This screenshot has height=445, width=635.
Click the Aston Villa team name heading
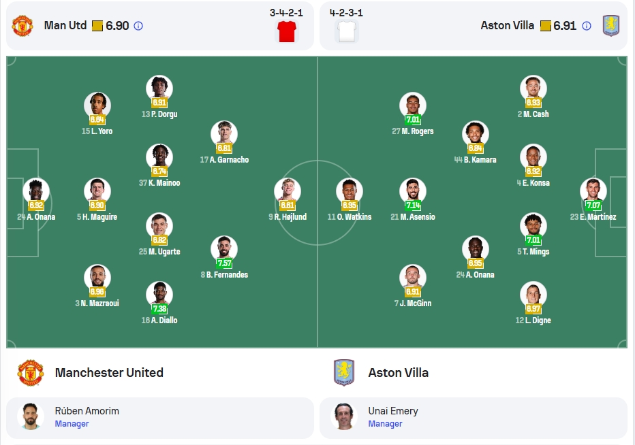398,373
